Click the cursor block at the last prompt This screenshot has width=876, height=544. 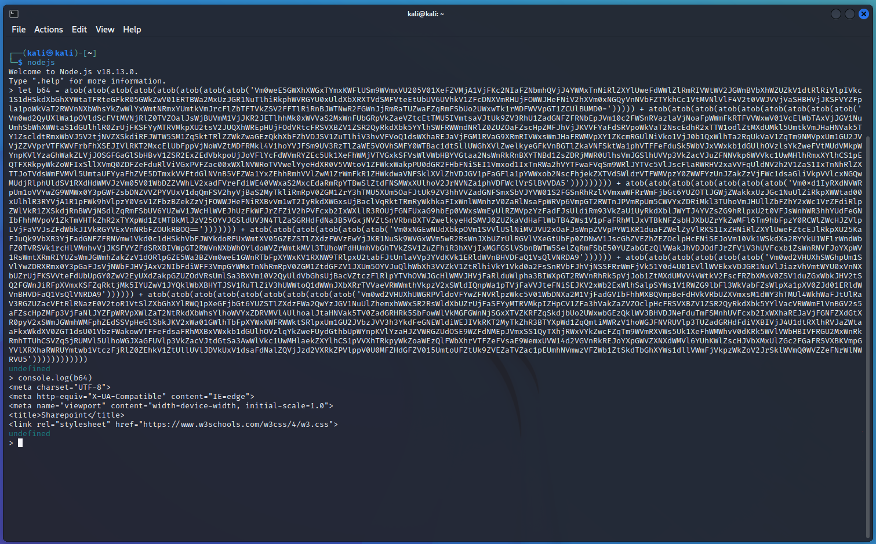[x=20, y=443]
